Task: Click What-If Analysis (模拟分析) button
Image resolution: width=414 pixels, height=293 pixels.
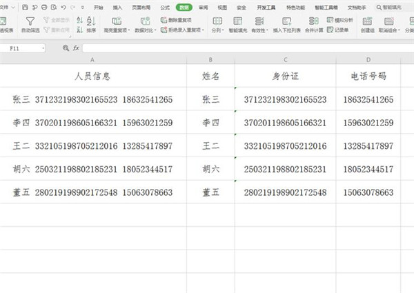Action: point(339,20)
